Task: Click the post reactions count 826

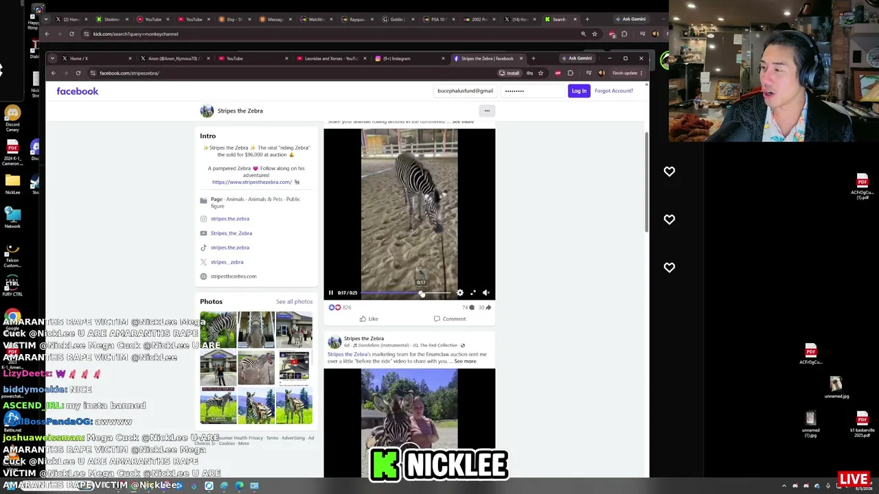Action: [347, 307]
